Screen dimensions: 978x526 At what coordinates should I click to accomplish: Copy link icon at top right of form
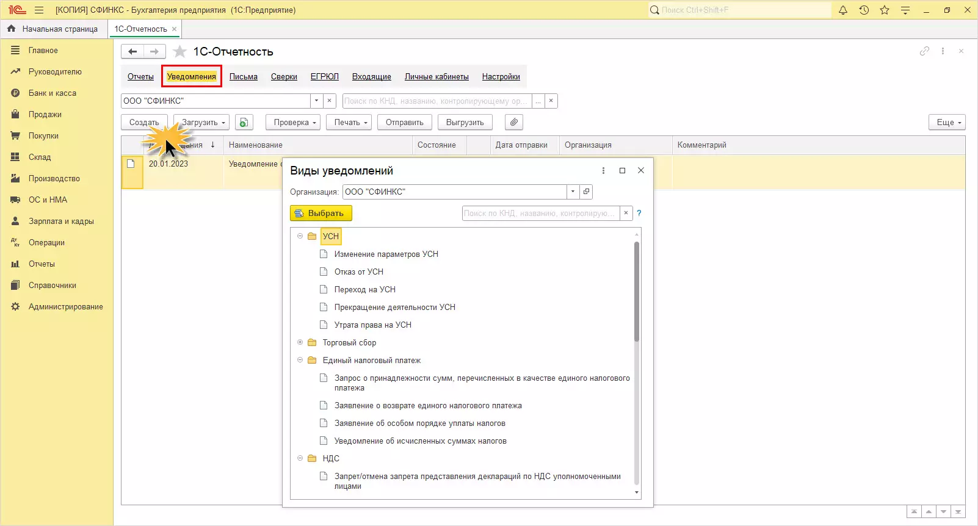(x=924, y=51)
